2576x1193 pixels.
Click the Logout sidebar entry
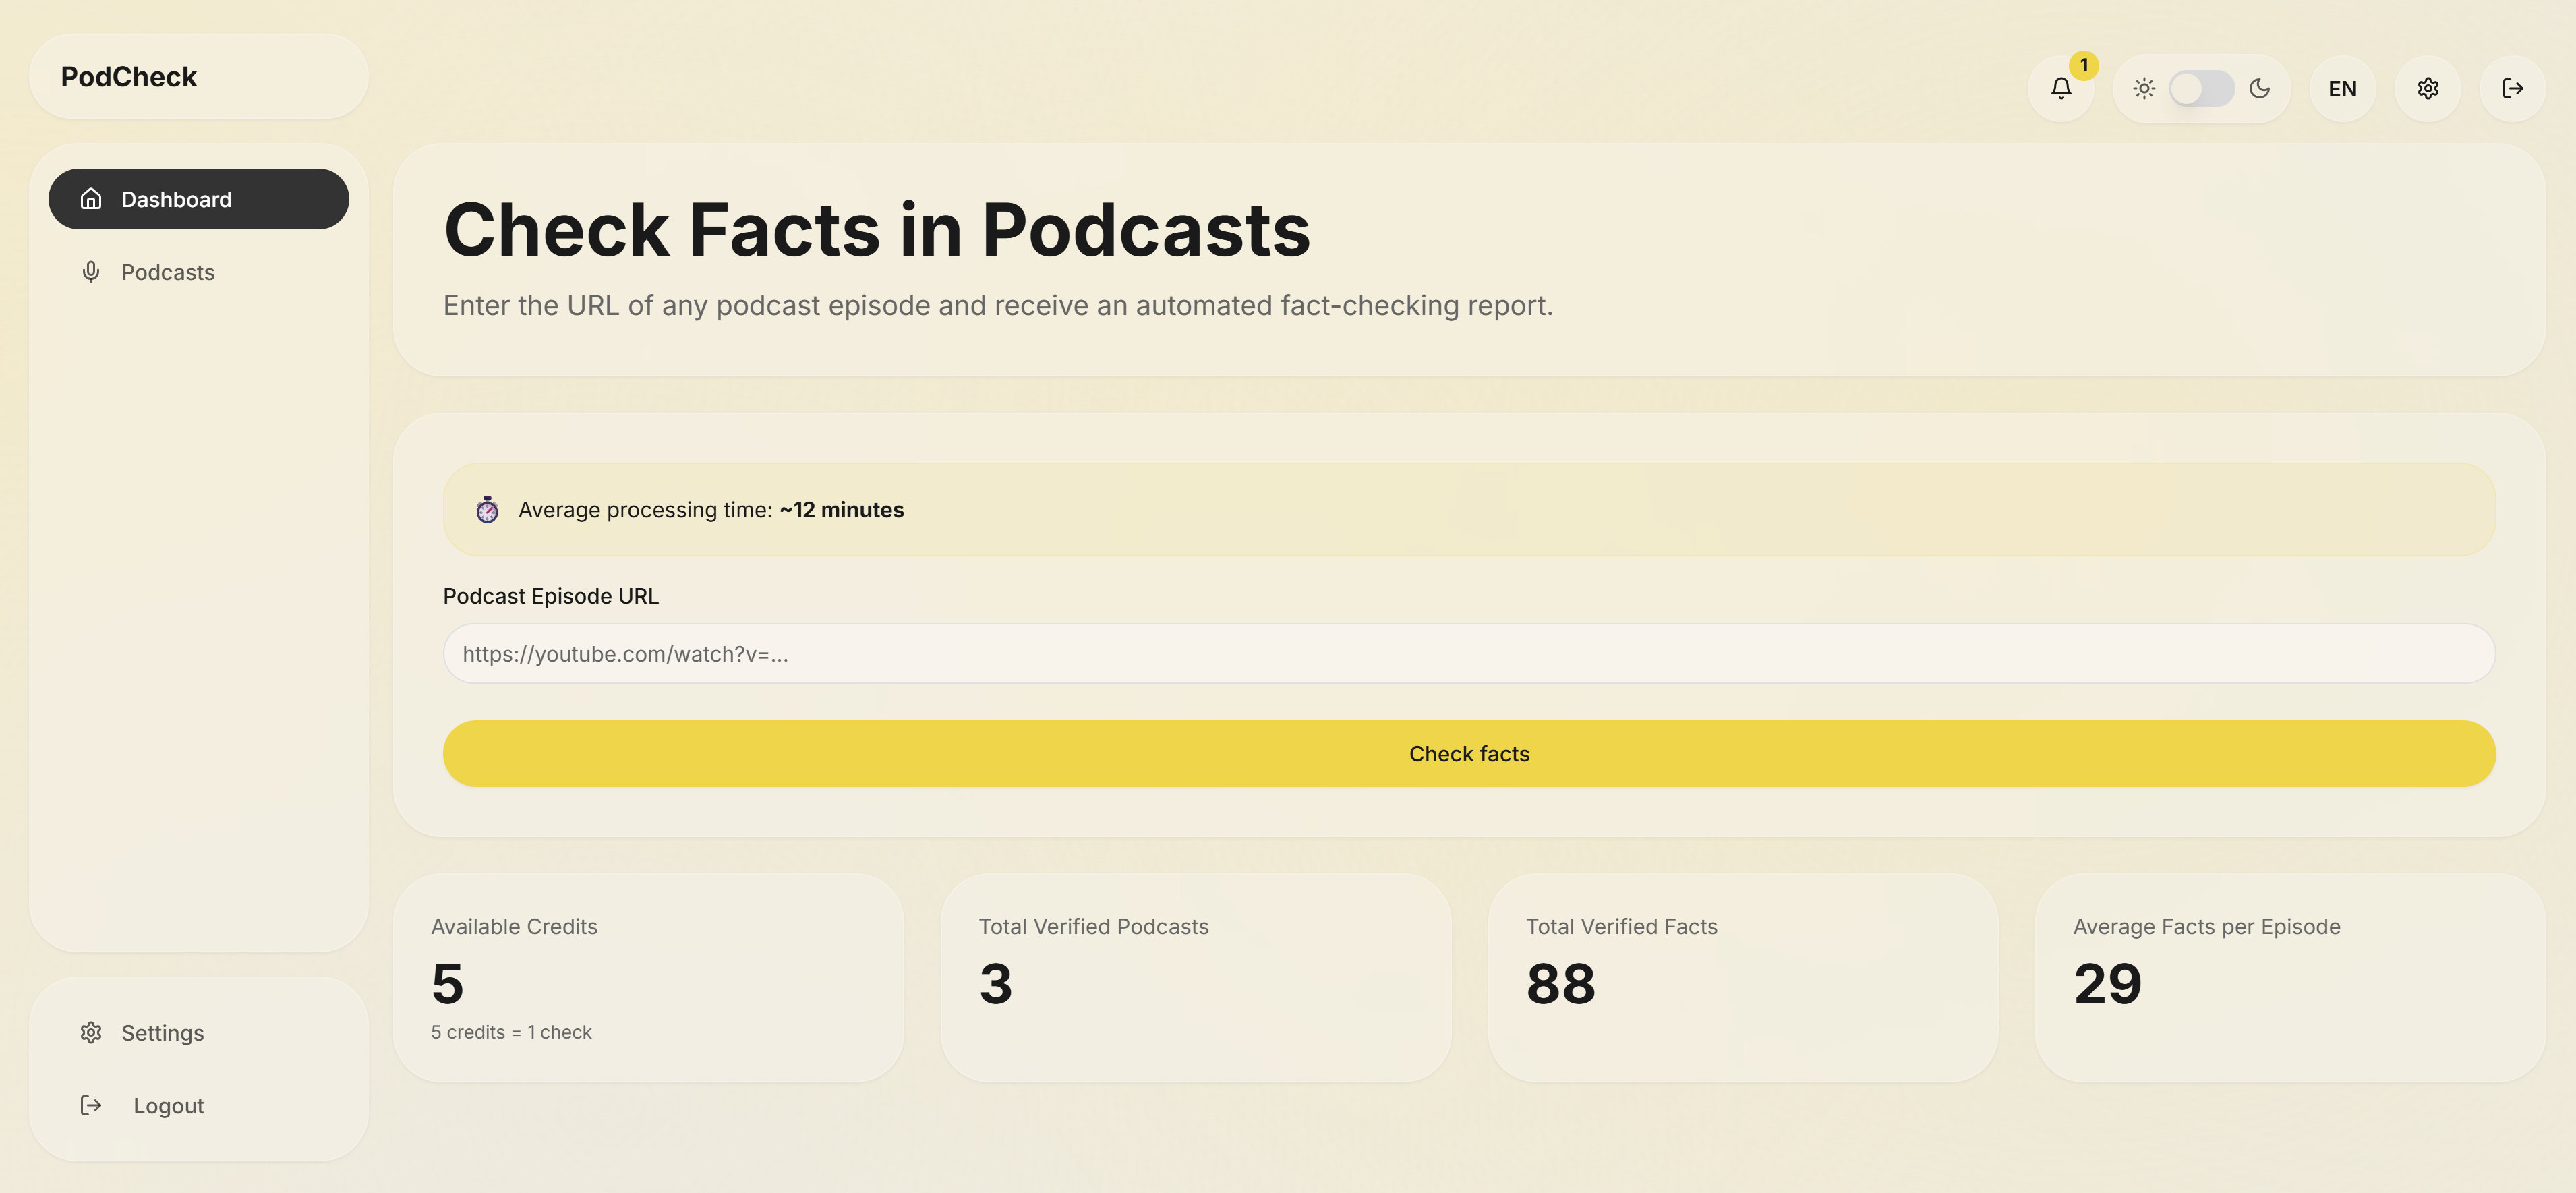pos(168,1105)
